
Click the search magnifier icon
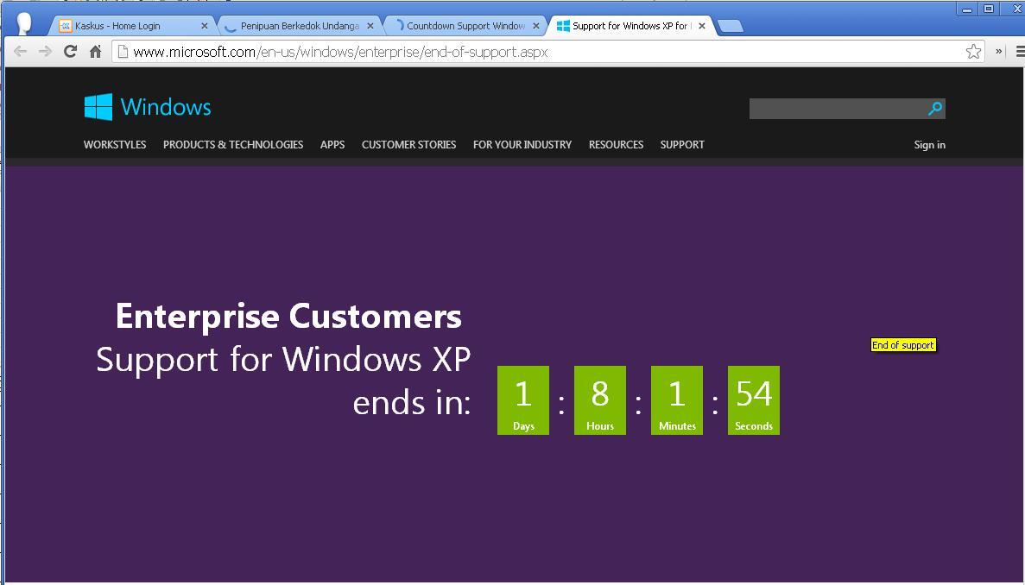pyautogui.click(x=935, y=109)
